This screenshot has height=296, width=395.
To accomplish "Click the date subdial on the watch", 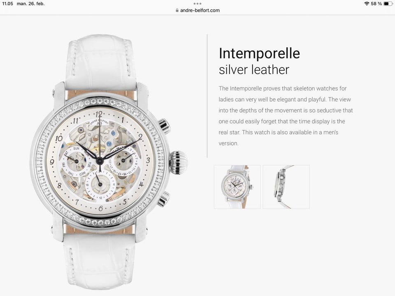I will 124,160.
